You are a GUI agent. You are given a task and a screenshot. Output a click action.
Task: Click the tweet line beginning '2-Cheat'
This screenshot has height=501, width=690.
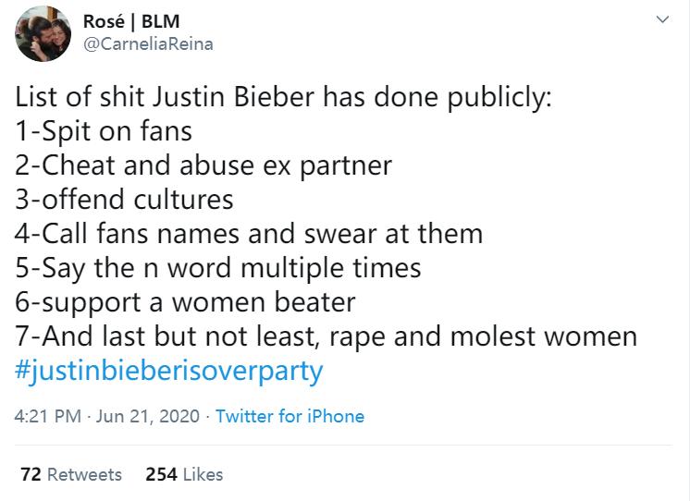pos(204,165)
